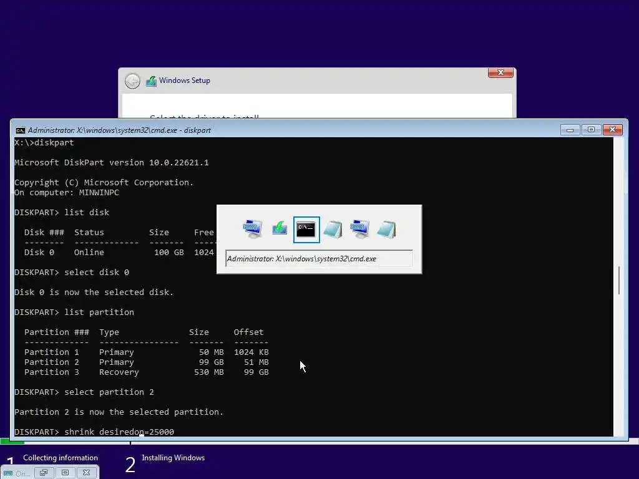Click the 'On computer: MINWINPC' line

tap(67, 192)
